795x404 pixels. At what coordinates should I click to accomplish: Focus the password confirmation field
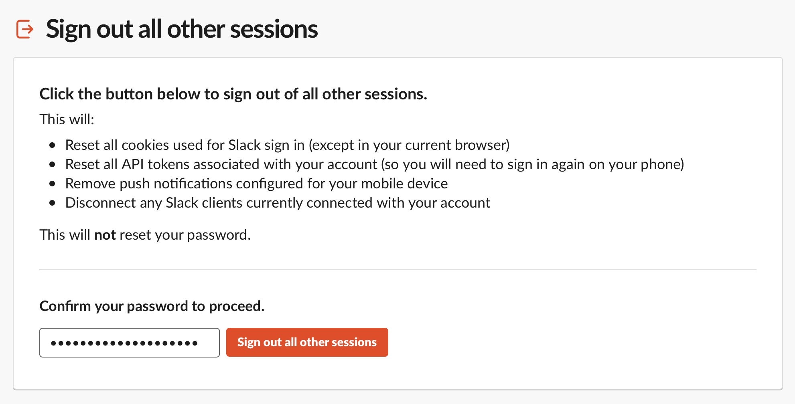129,343
